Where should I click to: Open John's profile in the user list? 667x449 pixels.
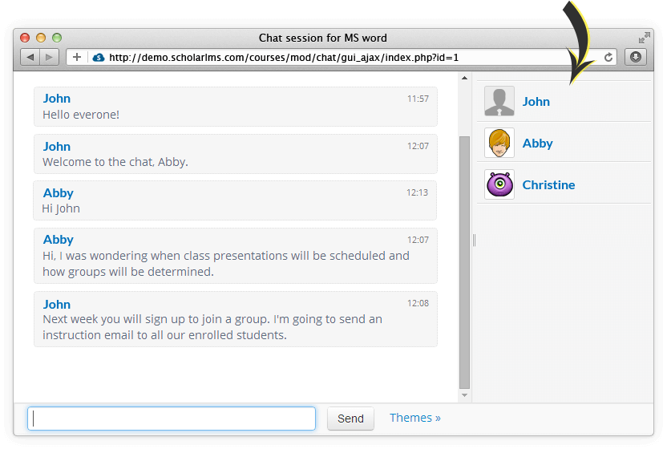coord(536,102)
